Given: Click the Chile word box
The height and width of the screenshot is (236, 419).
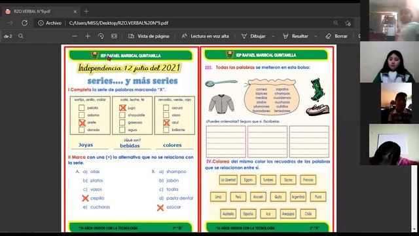Looking at the screenshot, I should 308,214.
